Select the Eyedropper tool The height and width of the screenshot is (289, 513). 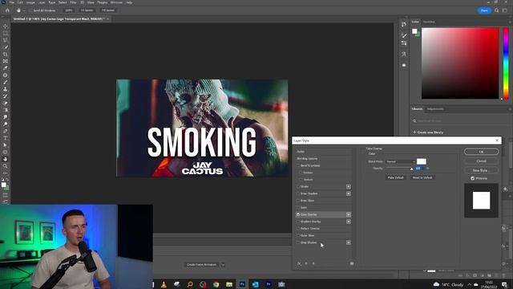(x=6, y=68)
